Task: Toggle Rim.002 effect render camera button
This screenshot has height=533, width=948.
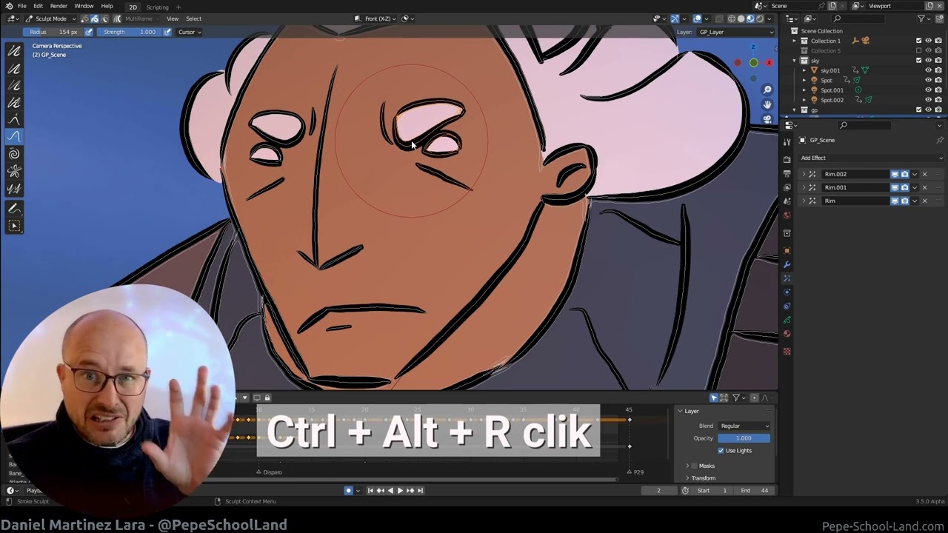Action: 904,174
